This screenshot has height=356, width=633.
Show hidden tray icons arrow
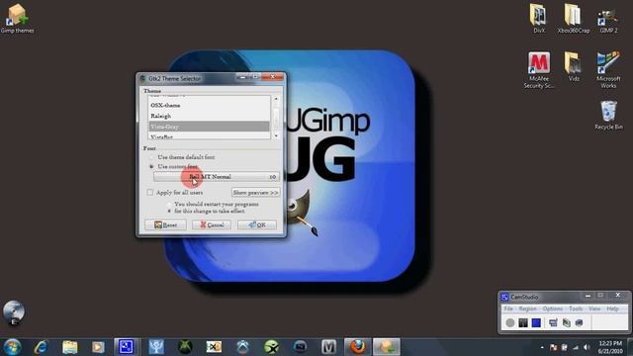point(542,347)
